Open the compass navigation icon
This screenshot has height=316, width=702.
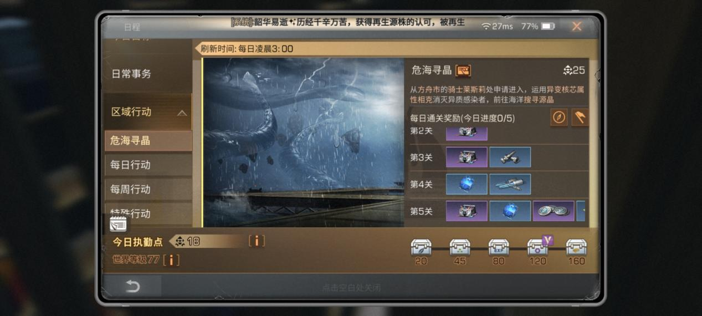pyautogui.click(x=559, y=118)
